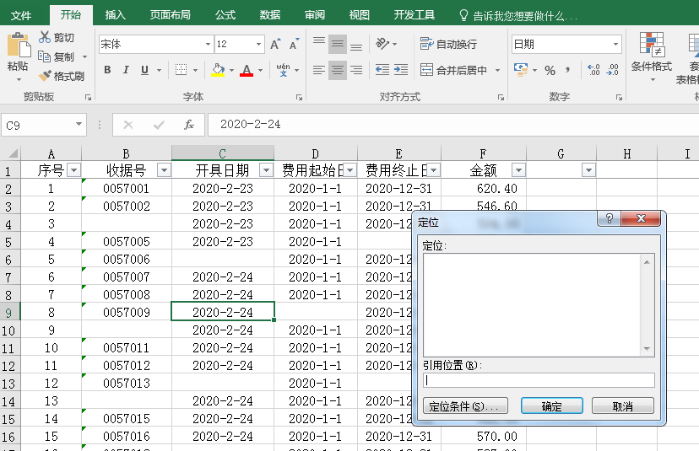Click 取消 in the 定位 dialog
The height and width of the screenshot is (451, 699).
click(623, 406)
